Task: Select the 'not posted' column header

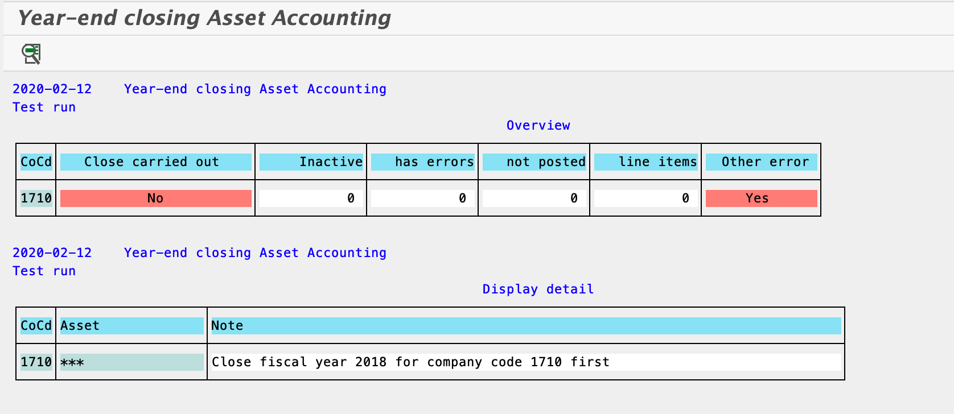Action: tap(534, 162)
